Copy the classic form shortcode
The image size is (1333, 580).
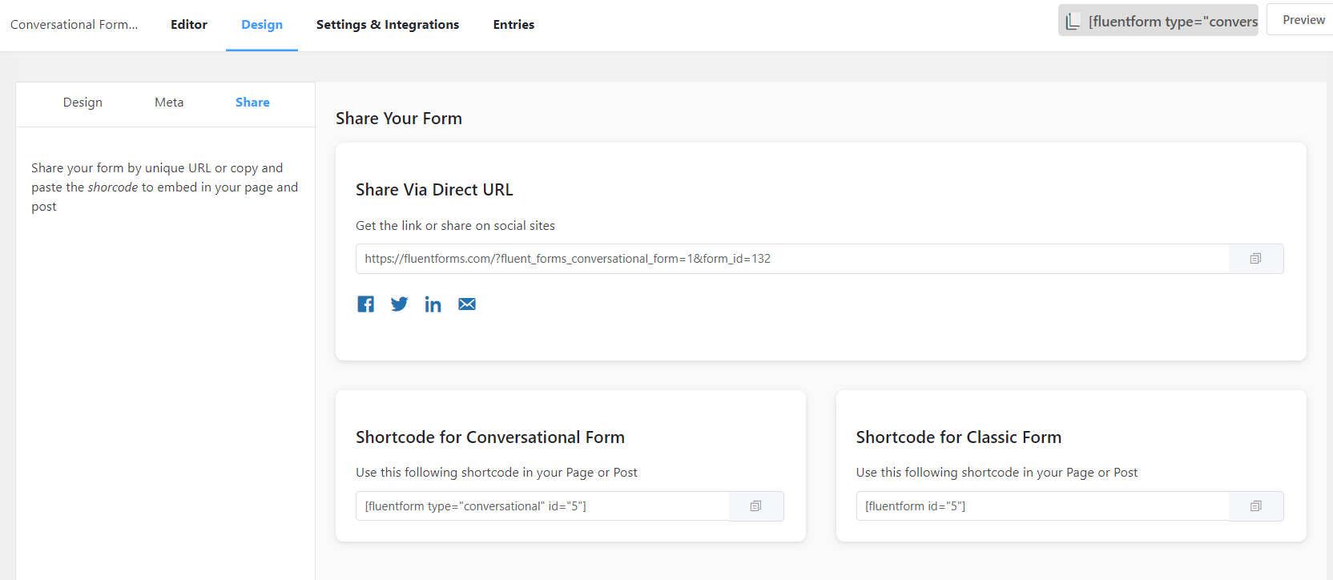(1255, 506)
